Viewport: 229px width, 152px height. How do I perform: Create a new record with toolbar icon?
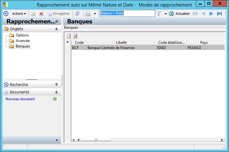click(33, 14)
